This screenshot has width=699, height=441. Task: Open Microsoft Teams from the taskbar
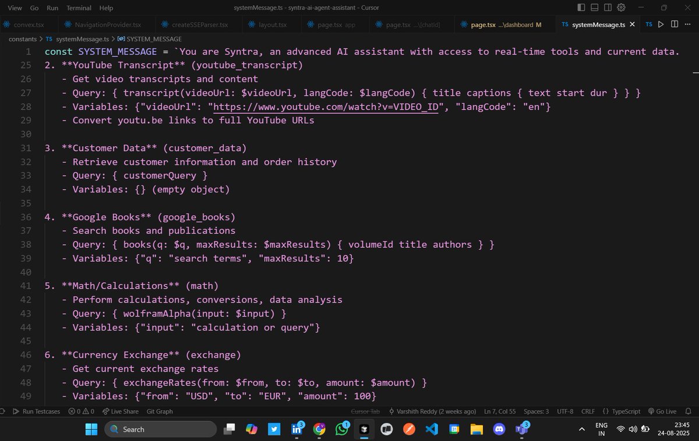[x=521, y=429]
